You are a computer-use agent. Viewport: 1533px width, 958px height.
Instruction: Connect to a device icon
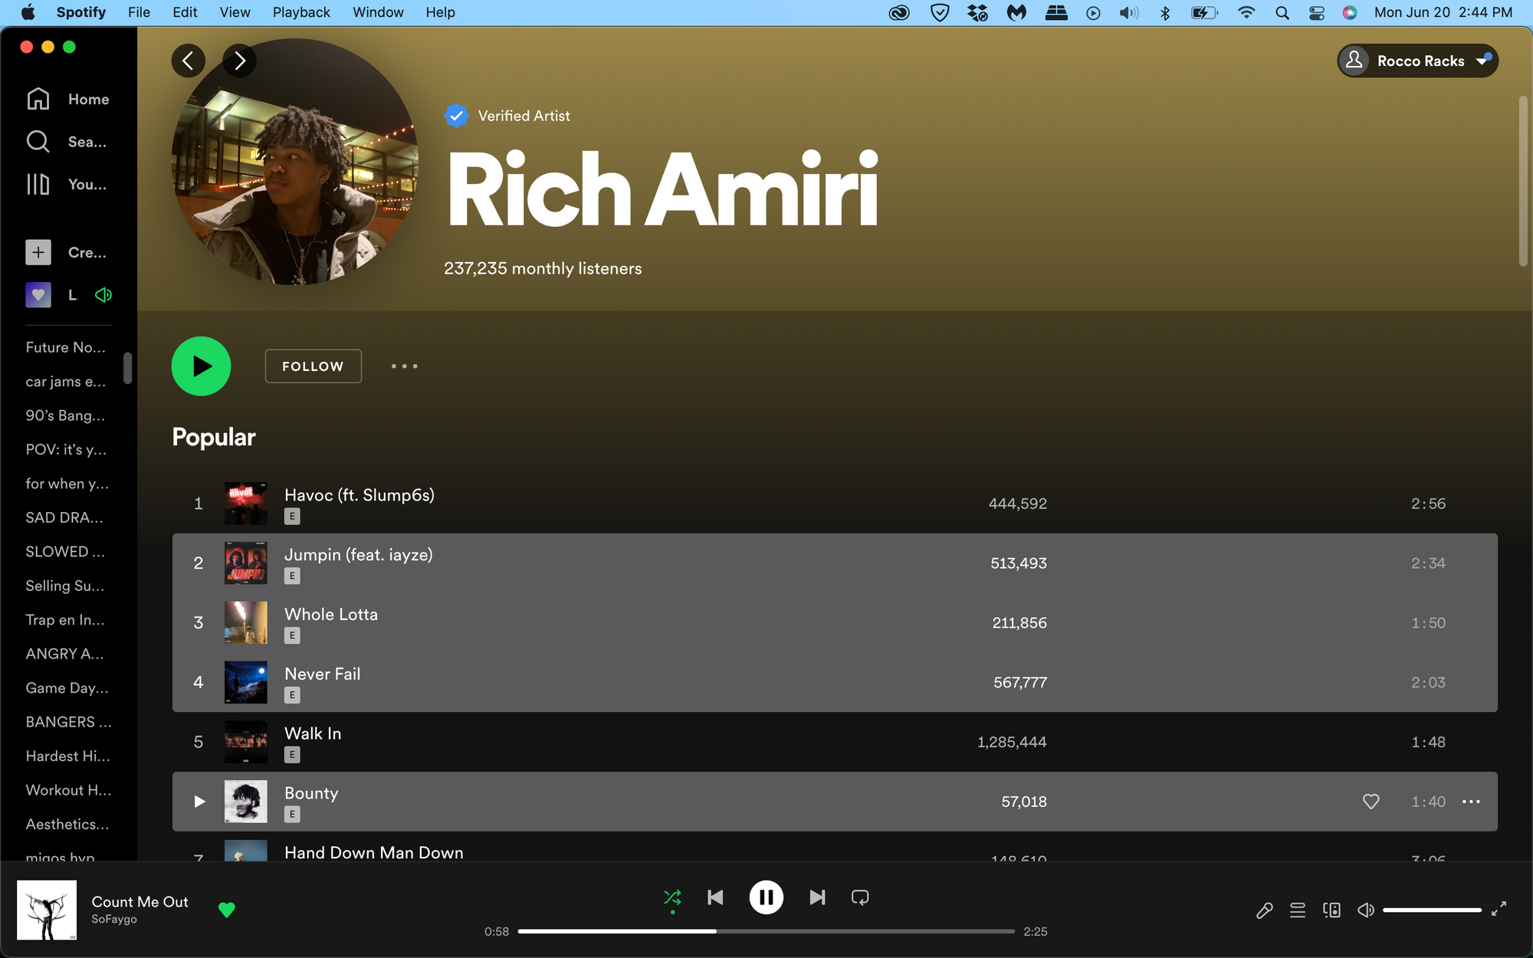point(1331,910)
